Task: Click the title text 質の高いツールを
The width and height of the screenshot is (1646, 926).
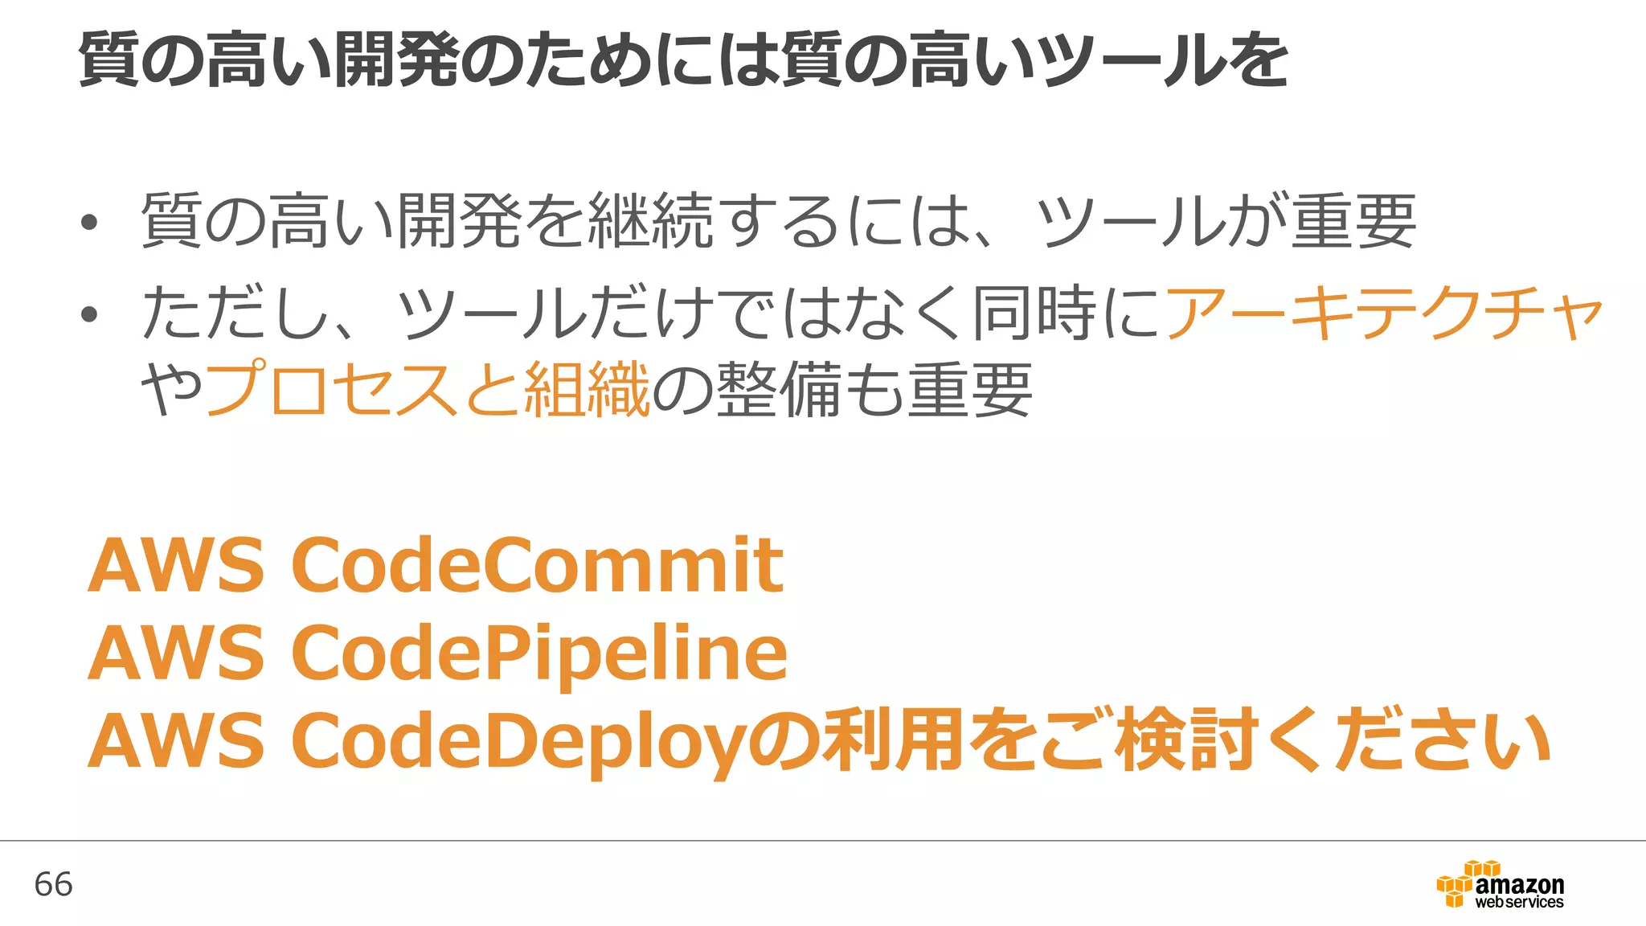Action: [x=1033, y=60]
